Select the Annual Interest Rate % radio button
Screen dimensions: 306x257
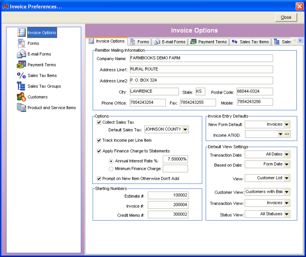(x=111, y=161)
